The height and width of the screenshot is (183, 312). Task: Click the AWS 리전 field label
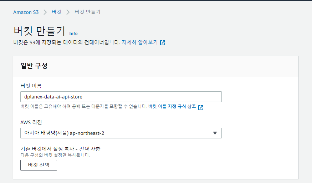(x=31, y=122)
